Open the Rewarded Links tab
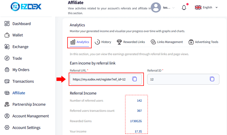 pyautogui.click(x=131, y=42)
